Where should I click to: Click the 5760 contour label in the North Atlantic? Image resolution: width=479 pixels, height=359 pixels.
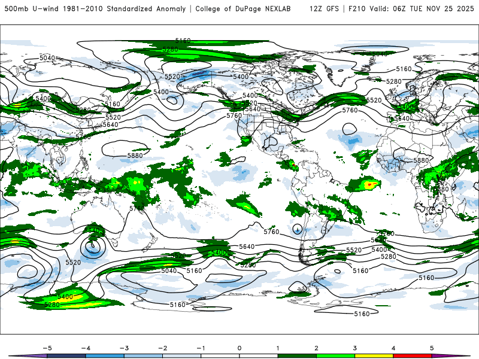[x=350, y=110]
